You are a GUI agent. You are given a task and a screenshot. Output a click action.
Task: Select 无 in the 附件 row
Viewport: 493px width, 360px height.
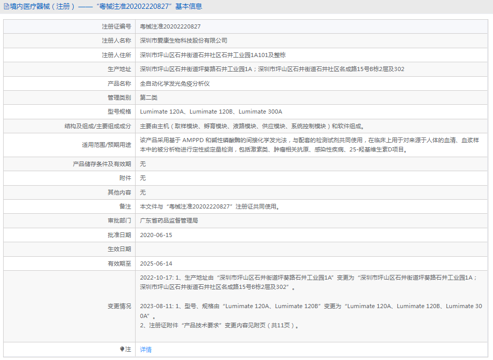(143, 178)
